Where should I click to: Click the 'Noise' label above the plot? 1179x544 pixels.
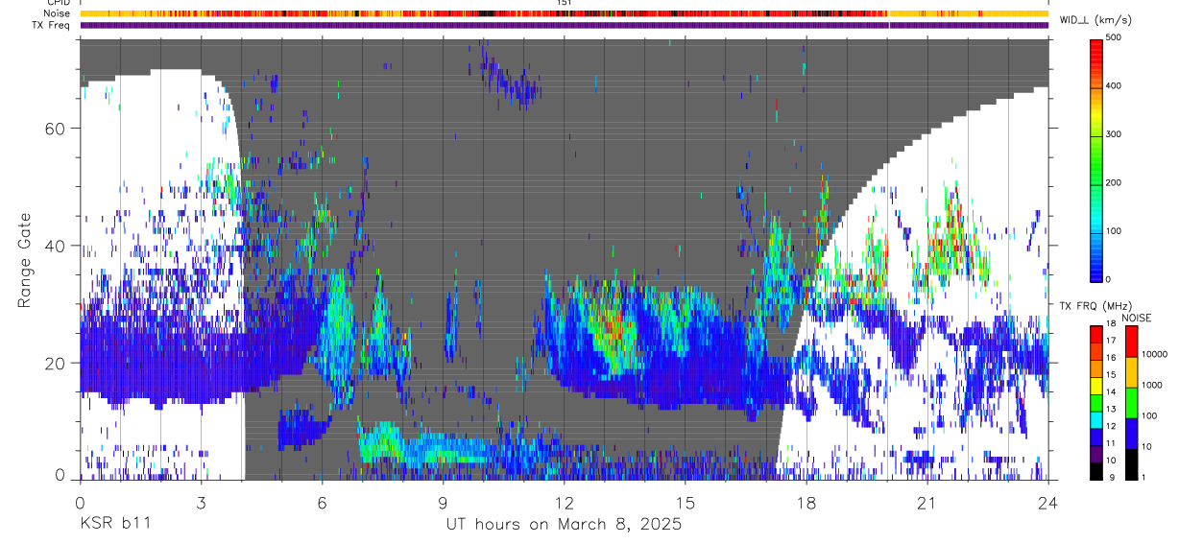(56, 13)
